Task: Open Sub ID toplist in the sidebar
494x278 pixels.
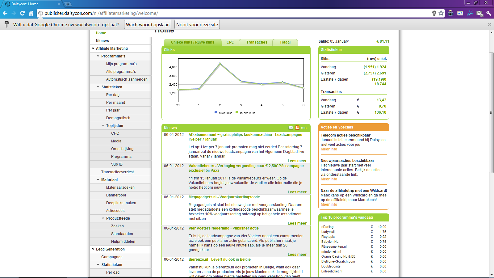Action: click(x=117, y=164)
